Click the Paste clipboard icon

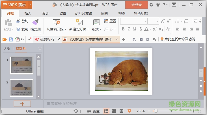(x=8, y=22)
